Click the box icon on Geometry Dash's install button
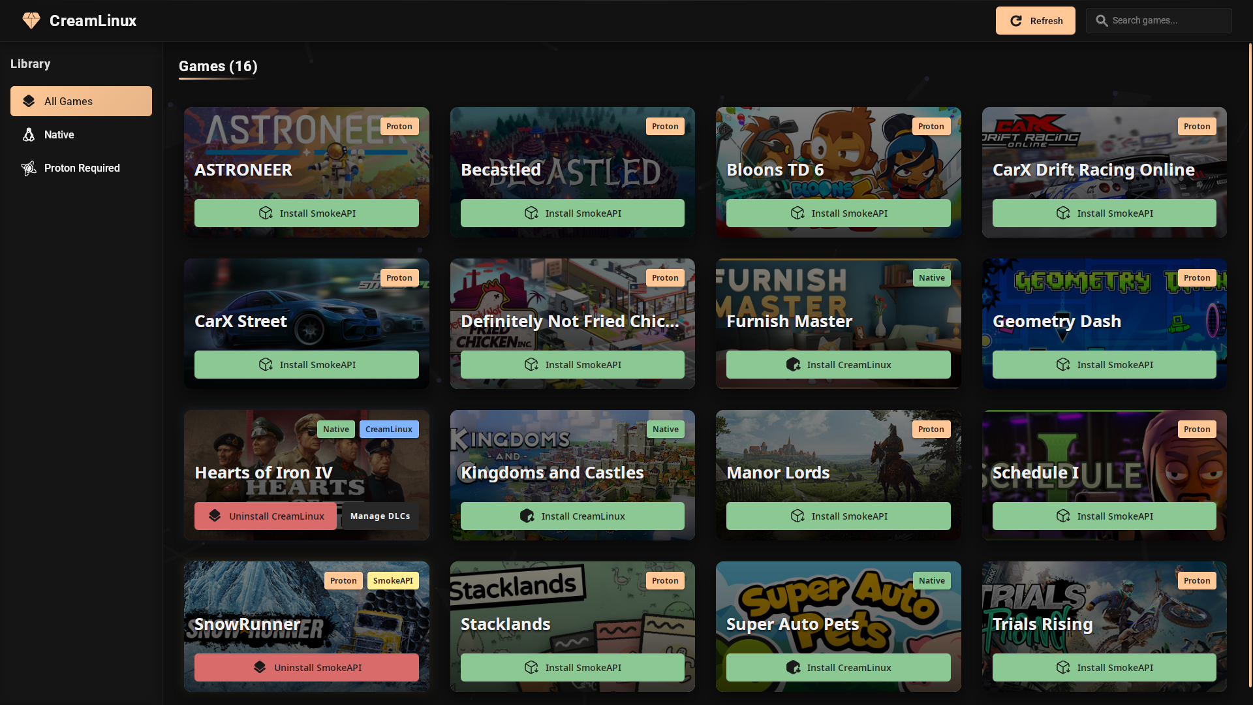This screenshot has width=1253, height=705. pos(1063,364)
